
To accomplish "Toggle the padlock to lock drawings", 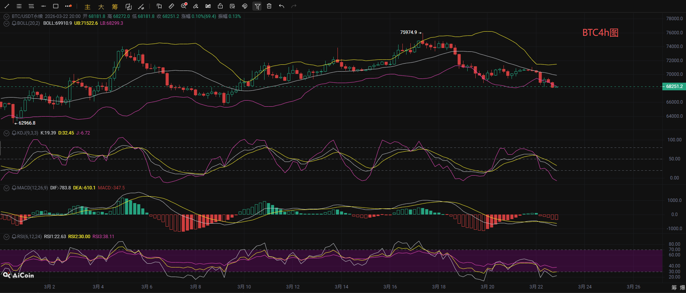I will [x=220, y=6].
